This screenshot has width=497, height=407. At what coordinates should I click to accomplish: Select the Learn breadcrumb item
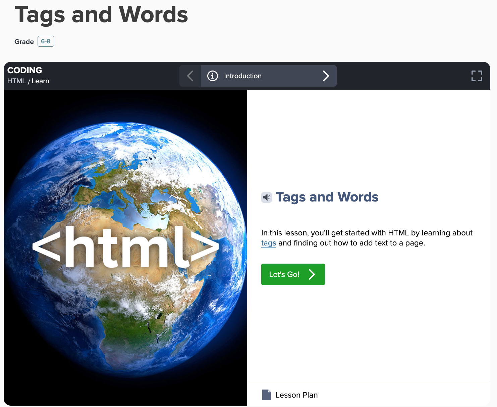click(x=40, y=81)
